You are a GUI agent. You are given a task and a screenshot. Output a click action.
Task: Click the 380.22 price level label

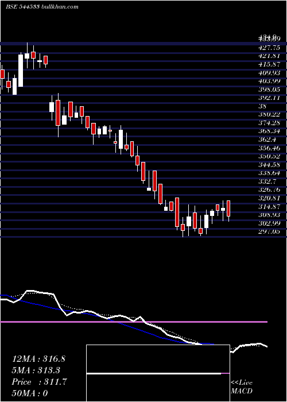pyautogui.click(x=270, y=114)
